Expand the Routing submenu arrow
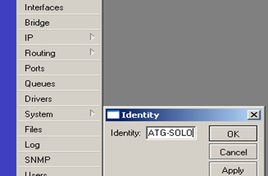The height and width of the screenshot is (176, 268). click(92, 53)
